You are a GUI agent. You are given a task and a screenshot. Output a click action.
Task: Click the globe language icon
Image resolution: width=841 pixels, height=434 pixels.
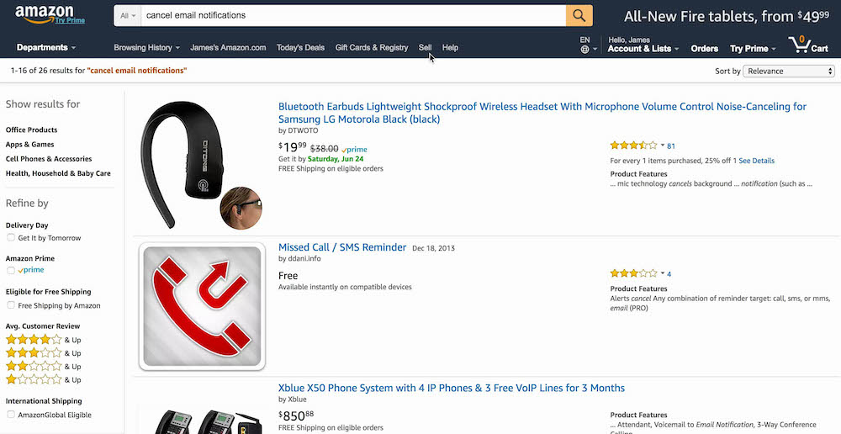584,50
